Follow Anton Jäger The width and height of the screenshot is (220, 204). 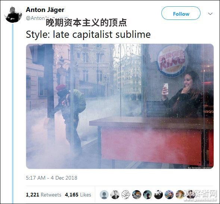point(181,13)
